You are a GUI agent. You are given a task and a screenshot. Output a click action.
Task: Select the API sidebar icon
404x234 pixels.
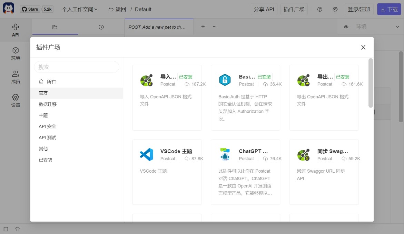(x=16, y=30)
